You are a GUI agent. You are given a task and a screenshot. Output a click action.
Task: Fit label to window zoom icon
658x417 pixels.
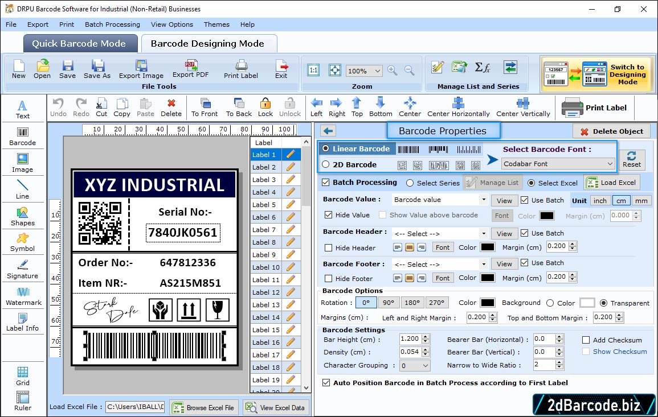pos(334,71)
